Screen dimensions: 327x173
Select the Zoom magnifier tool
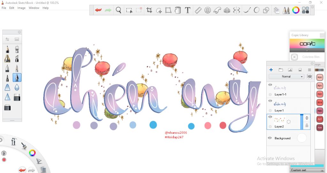pos(118,10)
